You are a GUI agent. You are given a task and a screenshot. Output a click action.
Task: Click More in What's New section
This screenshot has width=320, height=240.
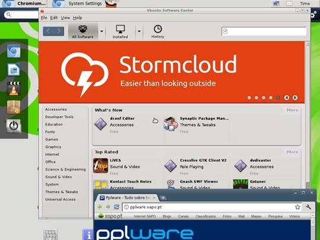click(x=292, y=110)
